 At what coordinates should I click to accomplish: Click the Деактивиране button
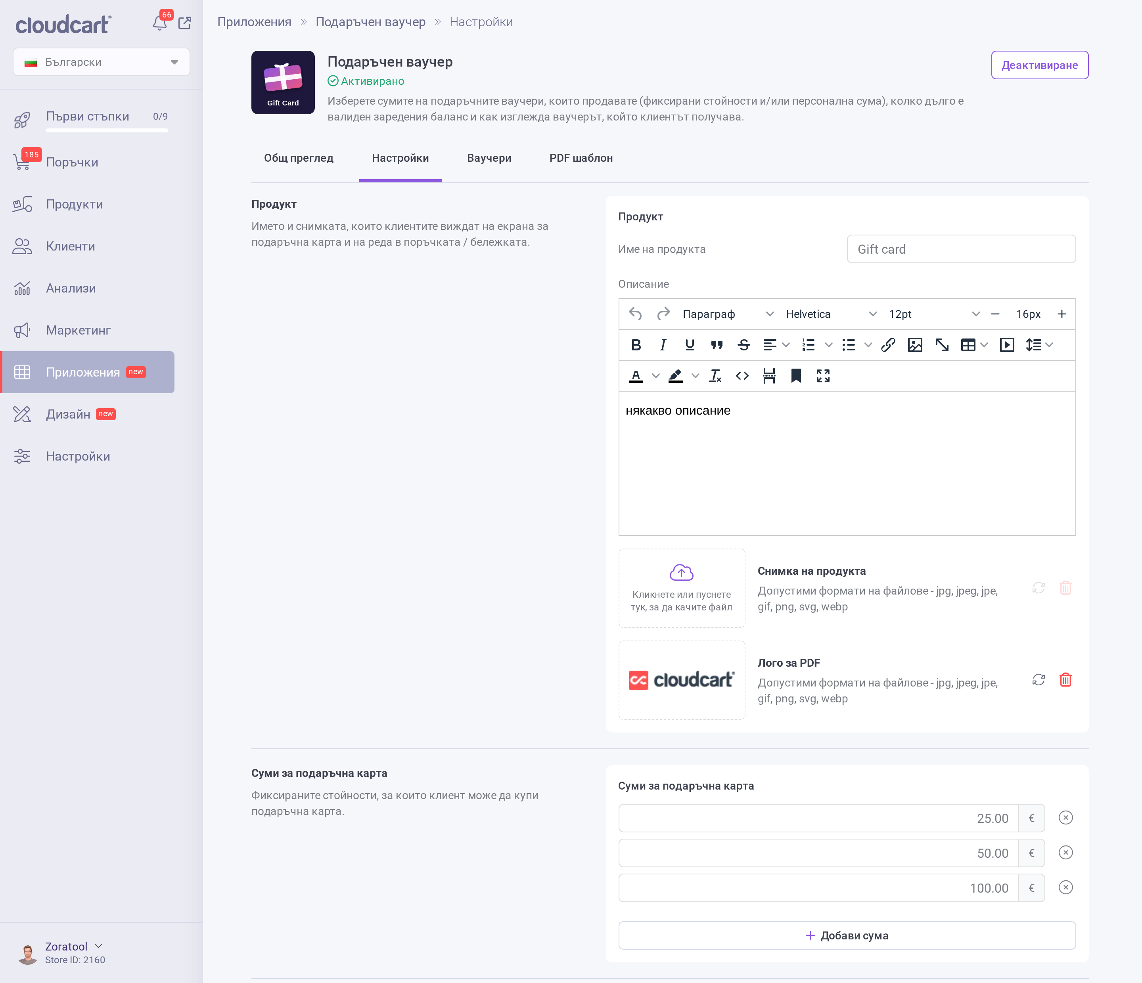(1039, 65)
